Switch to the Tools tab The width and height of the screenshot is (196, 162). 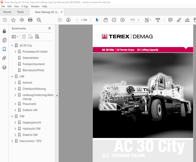point(20,12)
